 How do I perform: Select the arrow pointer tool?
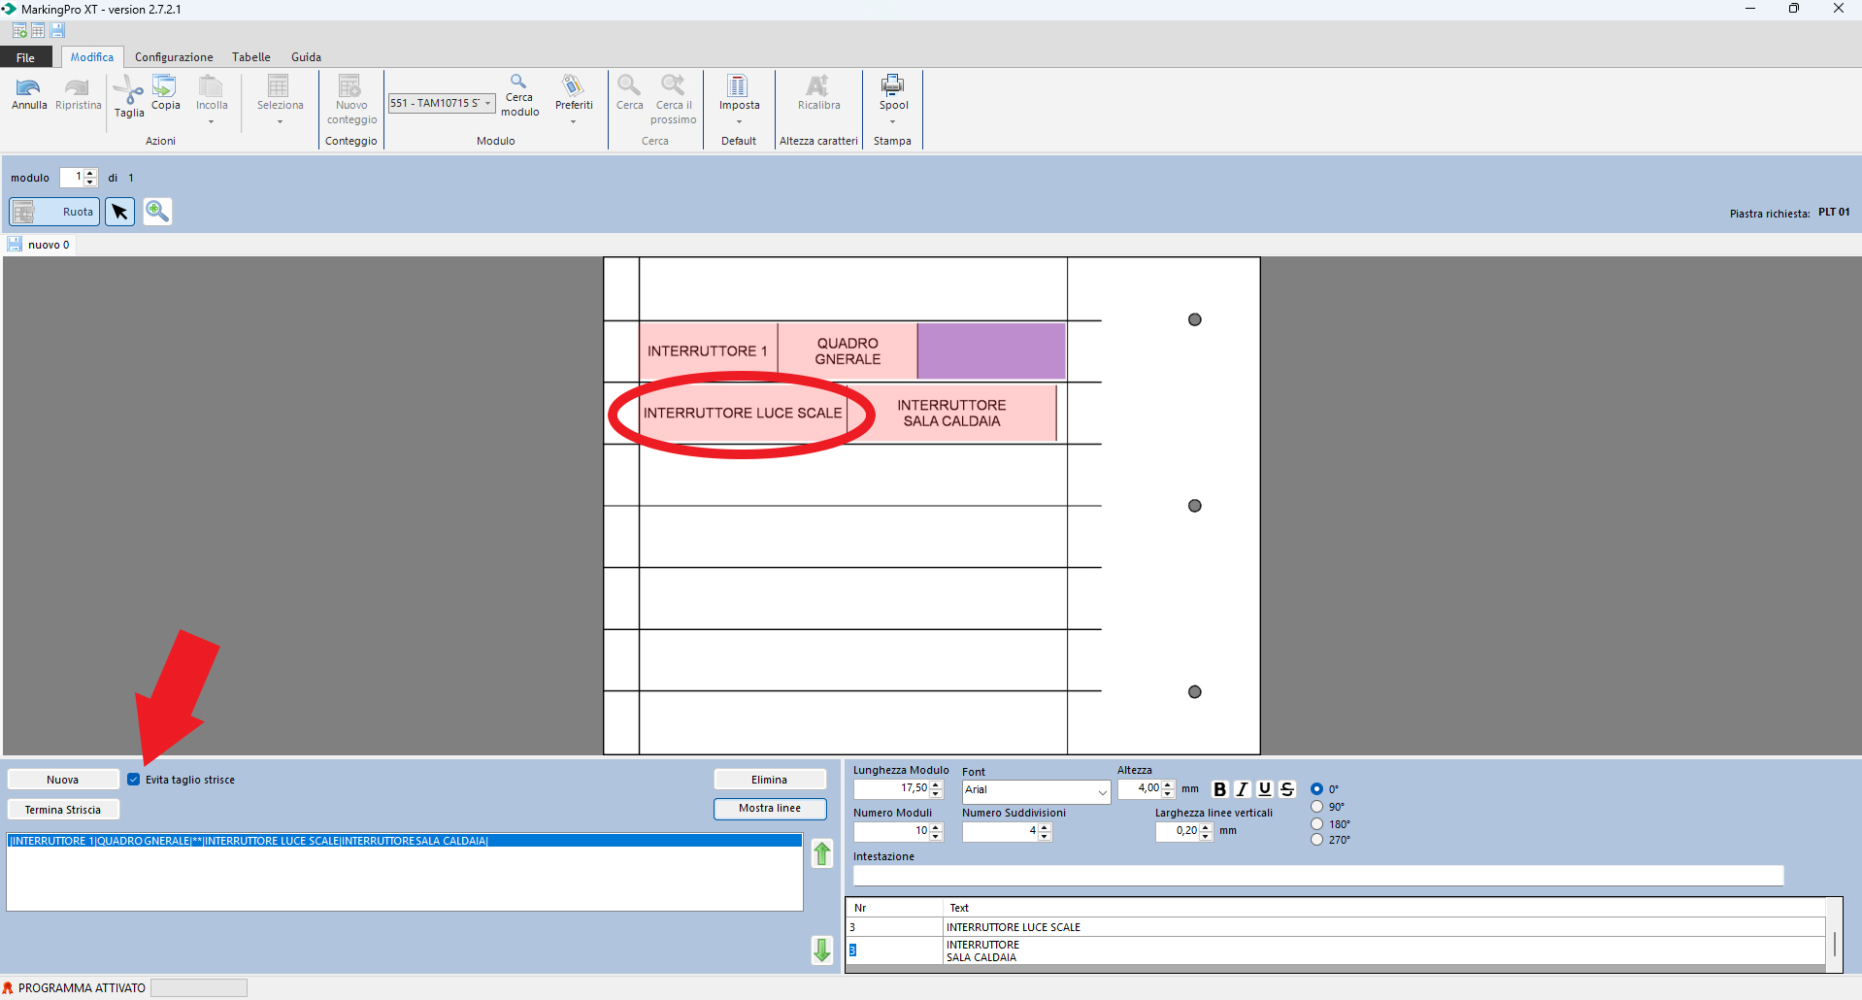tap(119, 212)
